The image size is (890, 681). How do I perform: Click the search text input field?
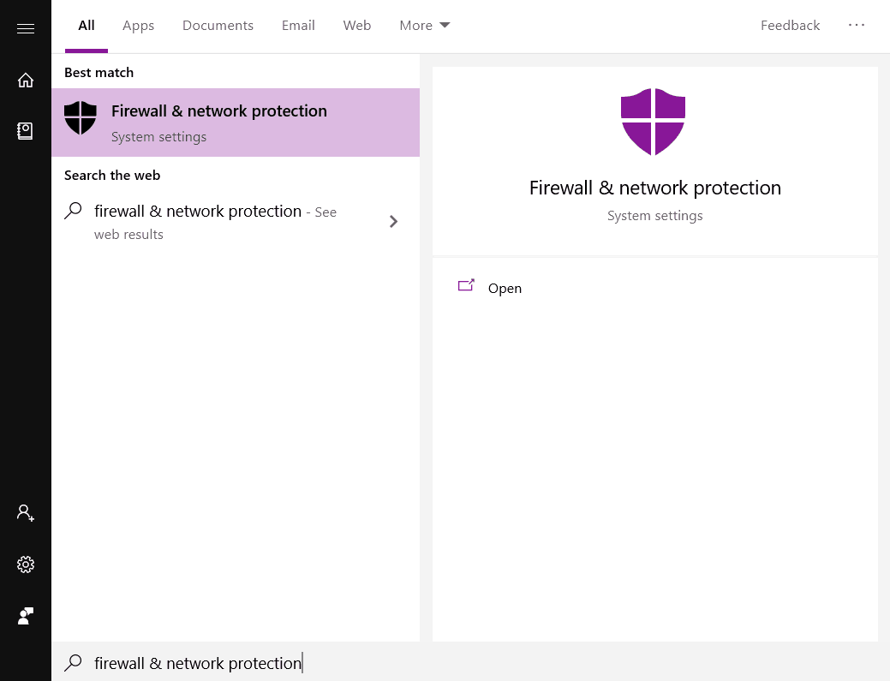pos(343,663)
